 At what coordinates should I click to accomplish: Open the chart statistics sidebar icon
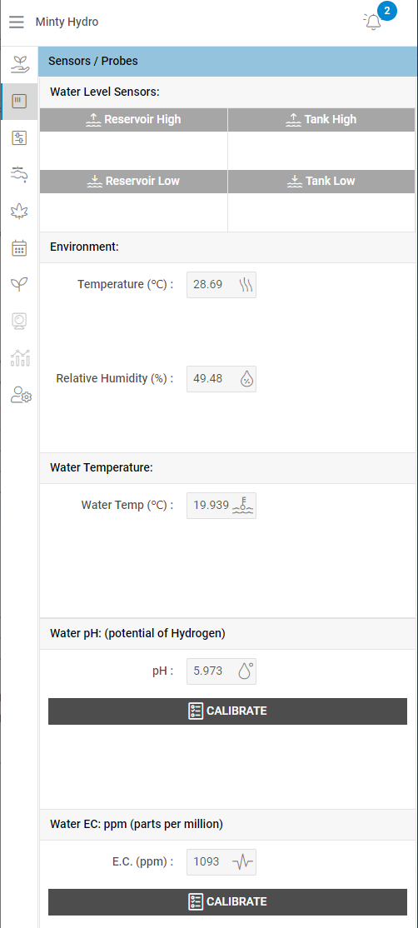click(x=19, y=358)
